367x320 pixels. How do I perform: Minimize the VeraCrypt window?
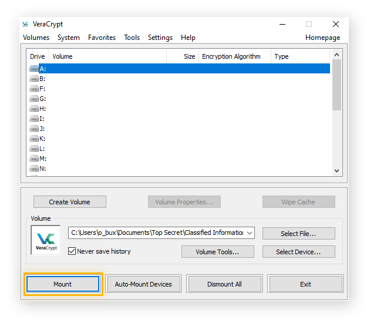pos(282,24)
